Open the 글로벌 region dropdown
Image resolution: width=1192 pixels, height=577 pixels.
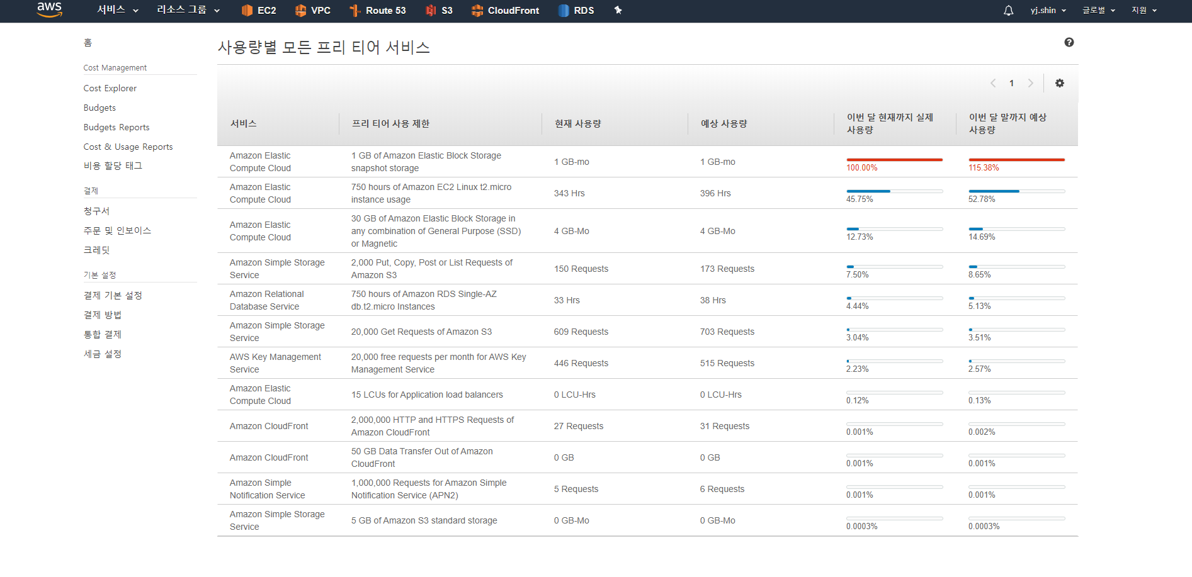[1099, 11]
